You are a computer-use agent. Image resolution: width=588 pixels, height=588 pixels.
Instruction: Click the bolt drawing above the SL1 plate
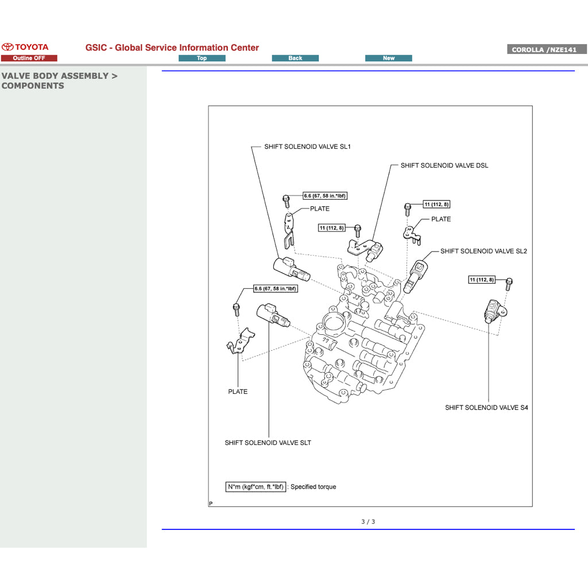287,200
